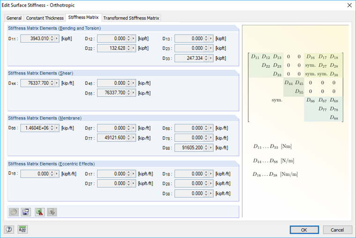This screenshot has width=356, height=238.
Task: Adjust the D22 spinner arrows
Action: (129, 48)
